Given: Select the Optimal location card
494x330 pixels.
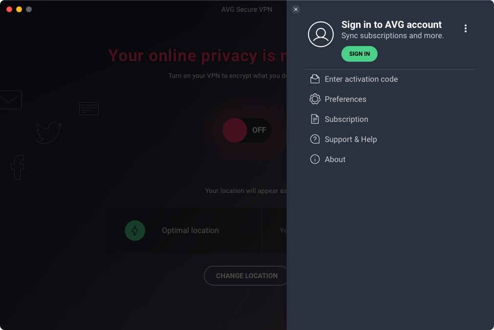Looking at the screenshot, I should 183,231.
